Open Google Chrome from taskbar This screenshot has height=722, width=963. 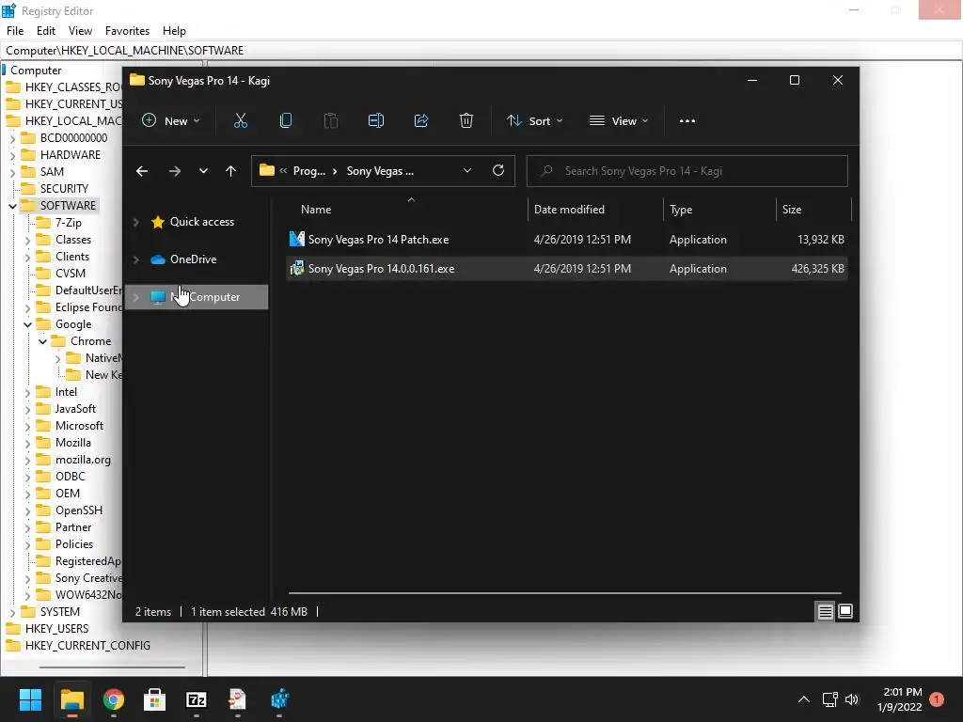pos(113,699)
